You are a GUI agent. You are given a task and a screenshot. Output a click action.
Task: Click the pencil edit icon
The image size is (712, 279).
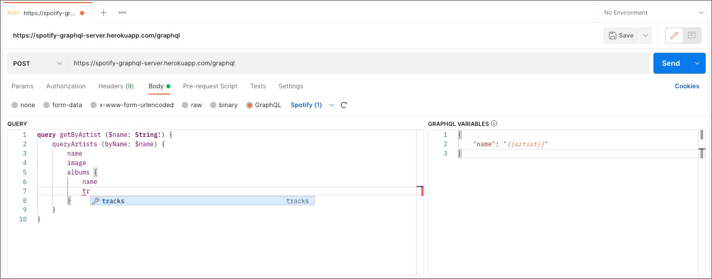(x=674, y=36)
